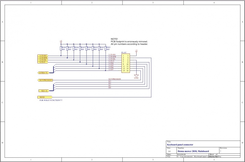This screenshot has height=162, width=245.
Task: Select the PLAY connector designator text
Action: coord(124,52)
